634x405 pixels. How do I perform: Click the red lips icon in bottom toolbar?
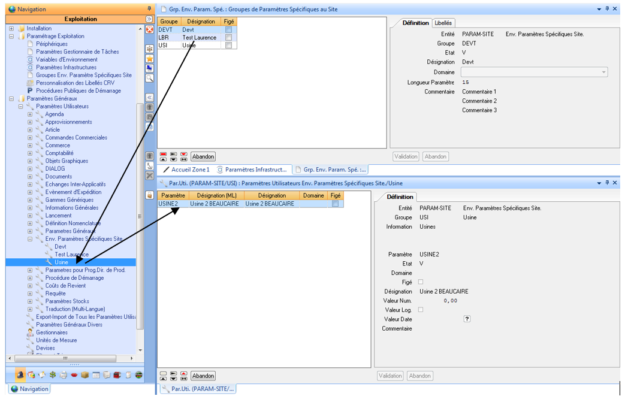point(74,375)
